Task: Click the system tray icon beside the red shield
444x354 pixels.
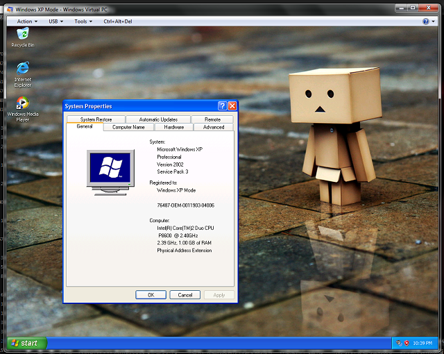Action: click(399, 343)
